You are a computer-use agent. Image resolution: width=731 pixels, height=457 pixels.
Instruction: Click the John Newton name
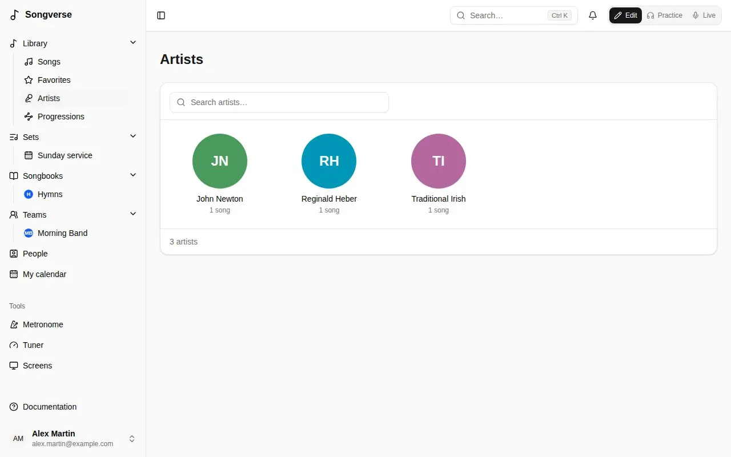click(x=220, y=199)
